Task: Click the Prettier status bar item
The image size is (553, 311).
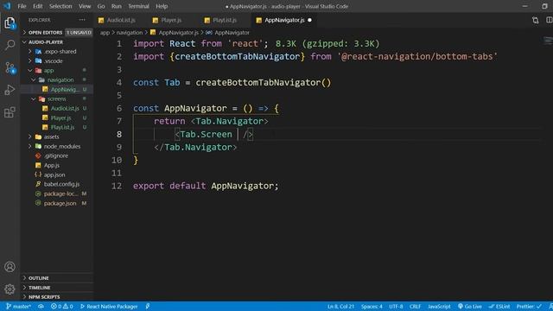Action: coord(529,307)
